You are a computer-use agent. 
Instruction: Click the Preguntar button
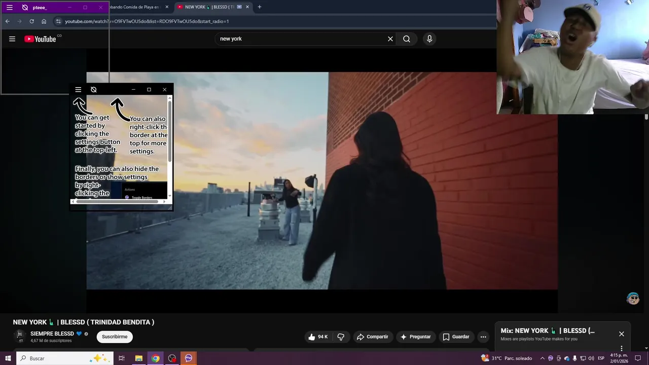(x=415, y=337)
